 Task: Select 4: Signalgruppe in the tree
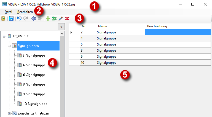pyautogui.click(x=34, y=65)
